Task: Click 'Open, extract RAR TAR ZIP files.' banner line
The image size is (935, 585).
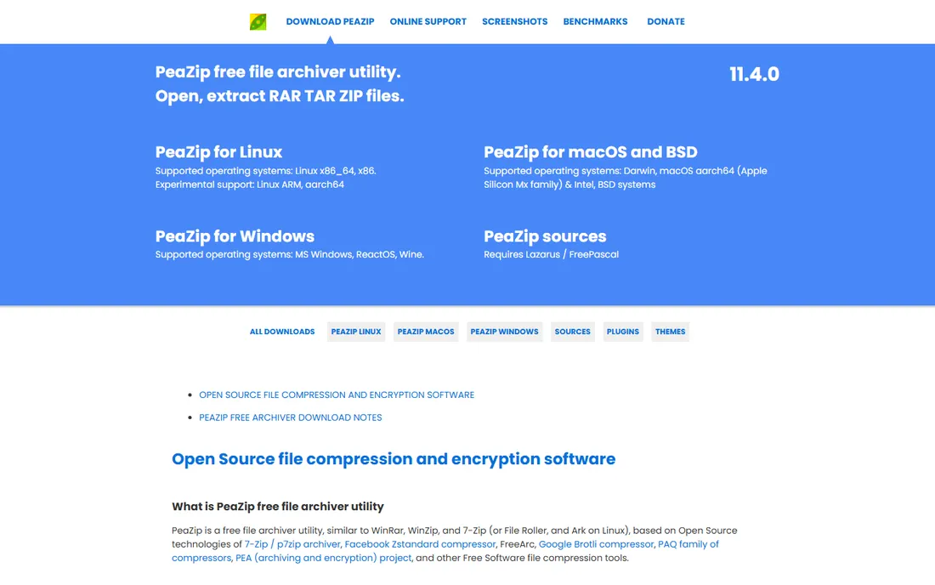Action: [x=280, y=96]
